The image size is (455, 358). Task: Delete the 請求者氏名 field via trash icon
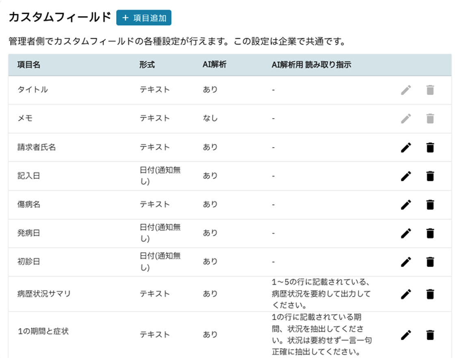pos(430,148)
